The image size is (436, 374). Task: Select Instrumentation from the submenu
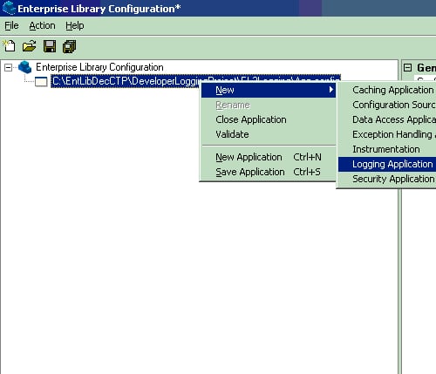(x=387, y=149)
